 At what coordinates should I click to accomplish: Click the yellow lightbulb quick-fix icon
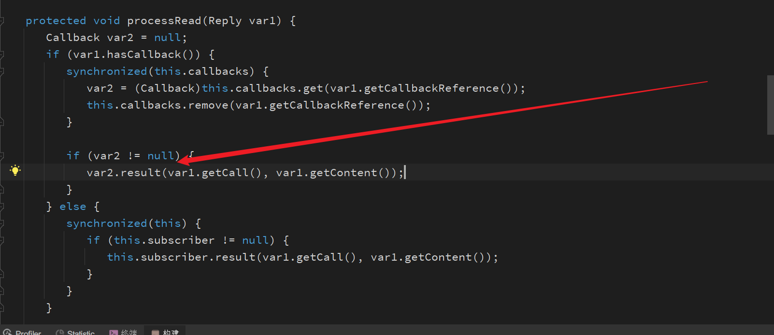tap(15, 170)
